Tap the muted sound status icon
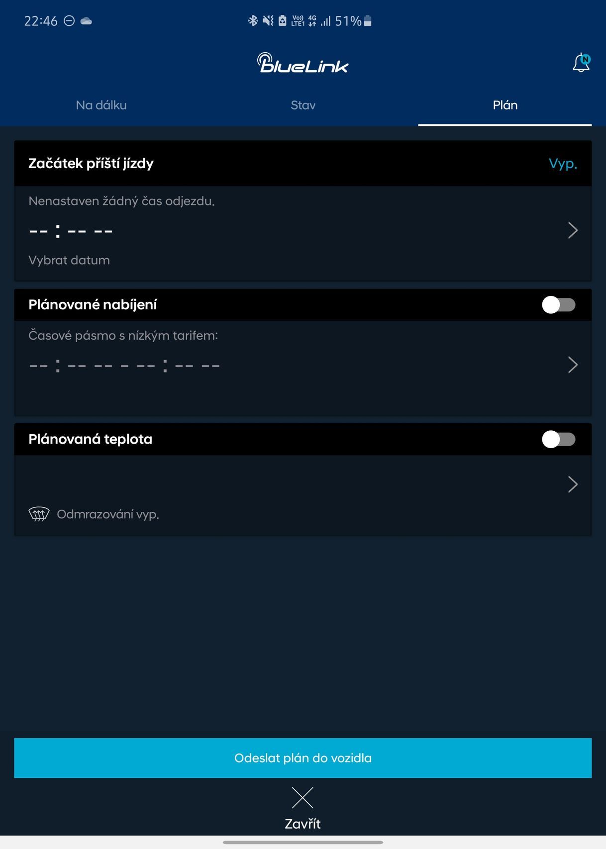Image resolution: width=606 pixels, height=849 pixels. pyautogui.click(x=268, y=21)
